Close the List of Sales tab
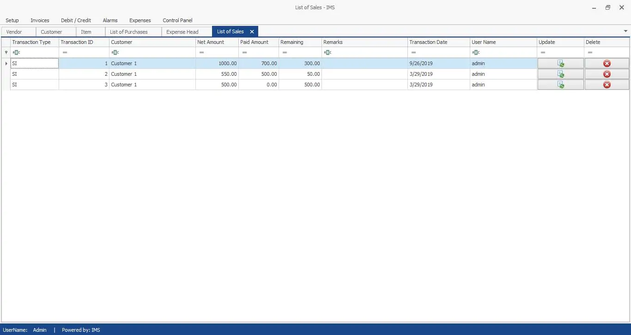Viewport: 631px width, 335px height. coord(252,32)
